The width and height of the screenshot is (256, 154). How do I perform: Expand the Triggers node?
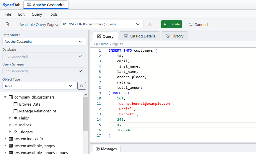click(x=10, y=132)
